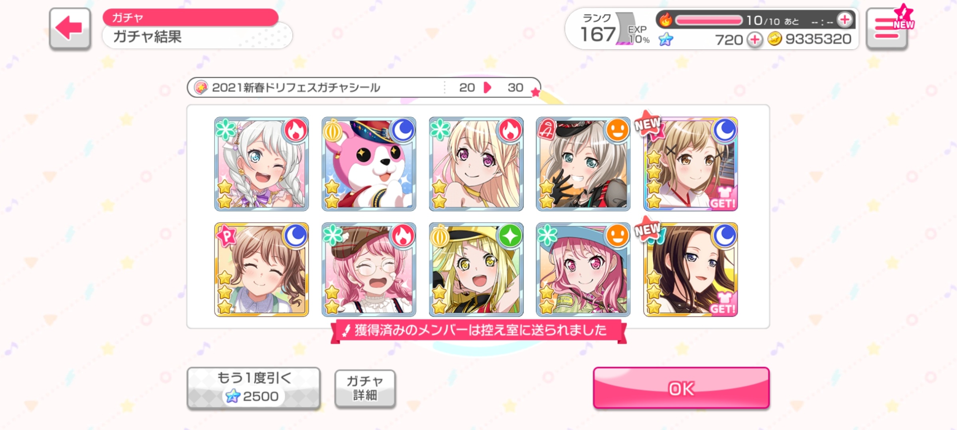Open the hamburger menu marked NEW
The image size is (957, 430).
point(887,28)
